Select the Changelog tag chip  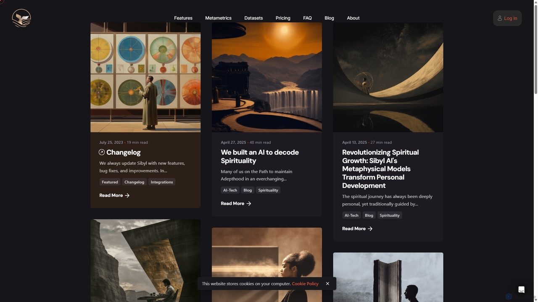pos(134,182)
